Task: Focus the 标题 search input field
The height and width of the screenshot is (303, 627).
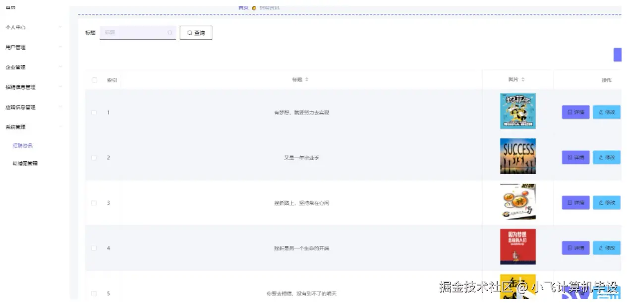Action: point(138,33)
